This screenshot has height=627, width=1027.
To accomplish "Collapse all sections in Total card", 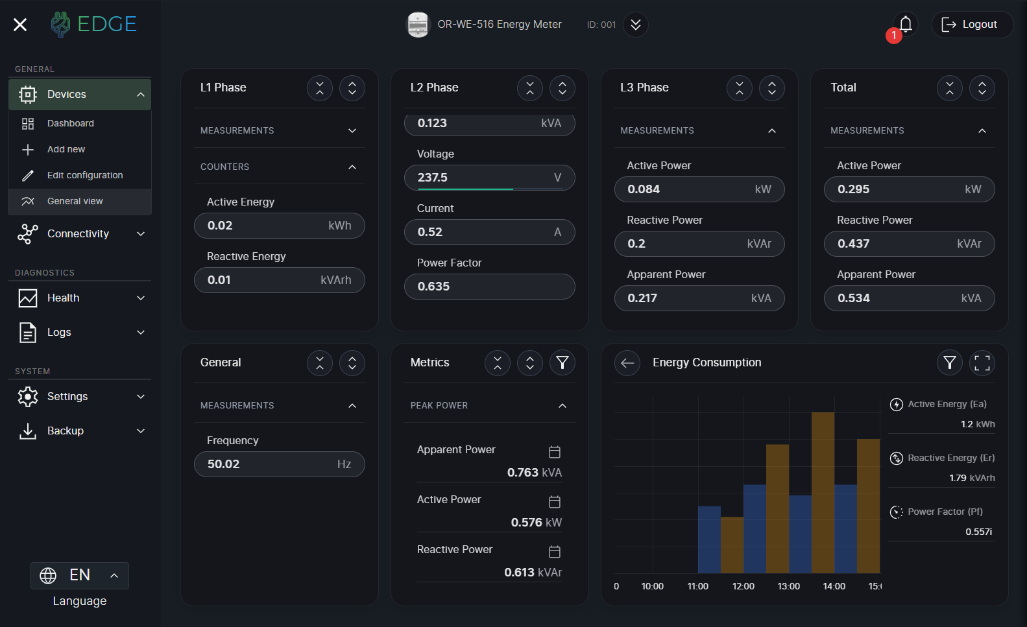I will pyautogui.click(x=950, y=88).
